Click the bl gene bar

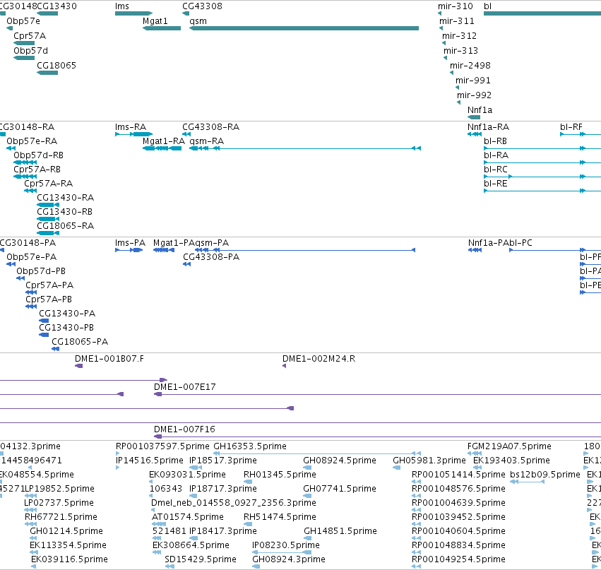click(542, 13)
